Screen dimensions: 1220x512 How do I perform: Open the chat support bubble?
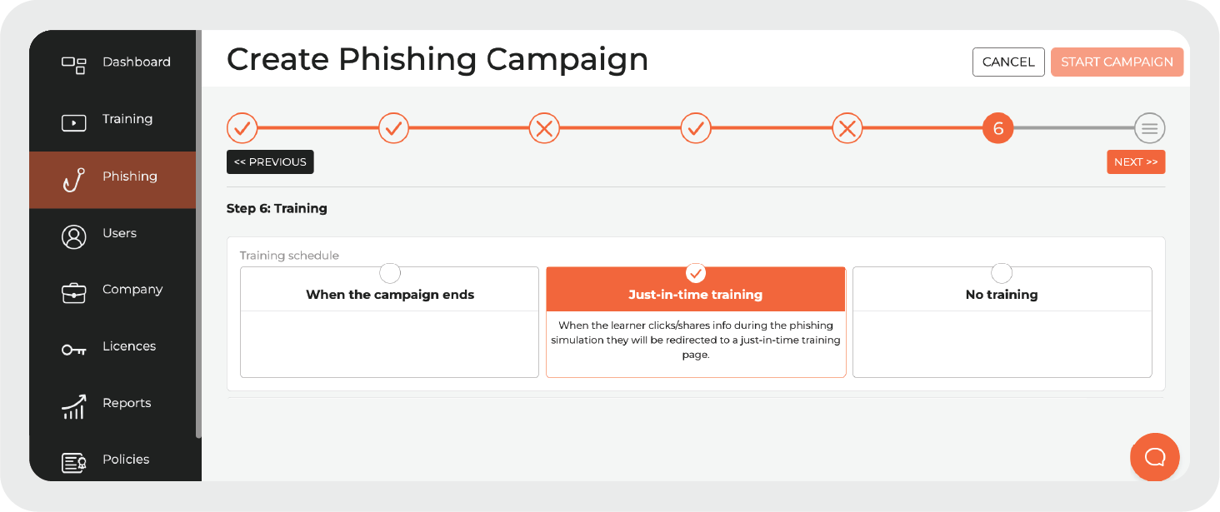click(x=1154, y=457)
